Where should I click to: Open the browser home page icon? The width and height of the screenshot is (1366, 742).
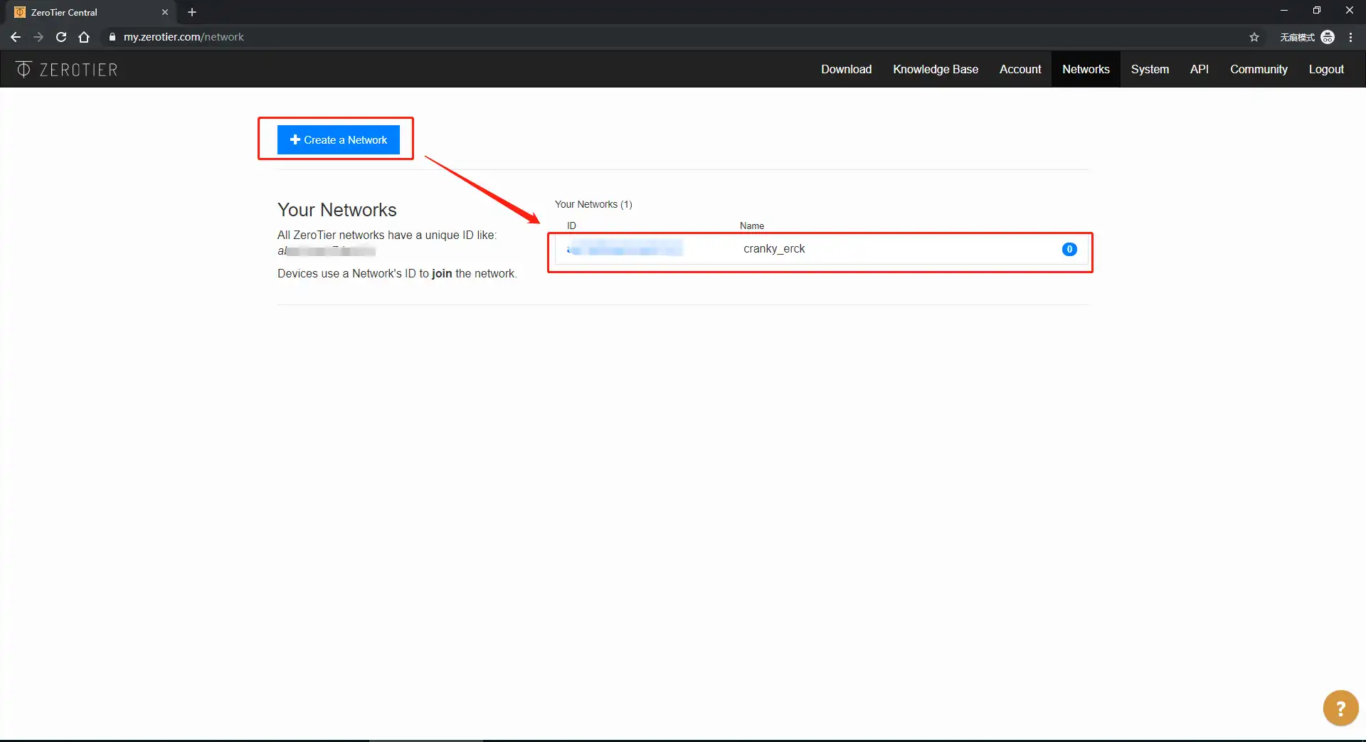pos(84,37)
